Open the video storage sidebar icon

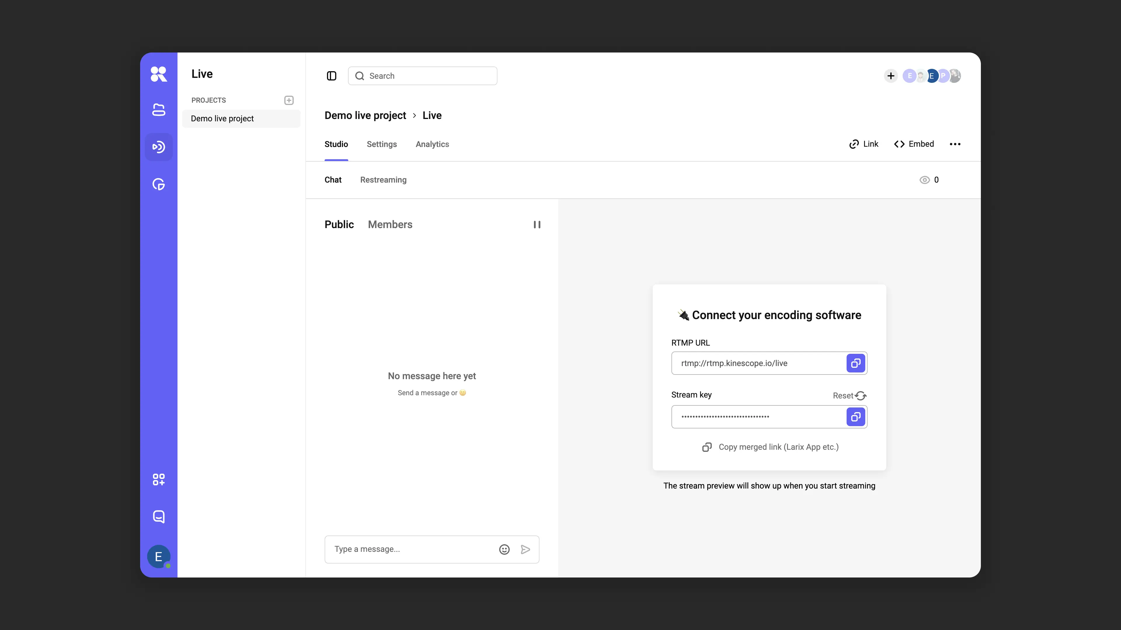point(159,110)
